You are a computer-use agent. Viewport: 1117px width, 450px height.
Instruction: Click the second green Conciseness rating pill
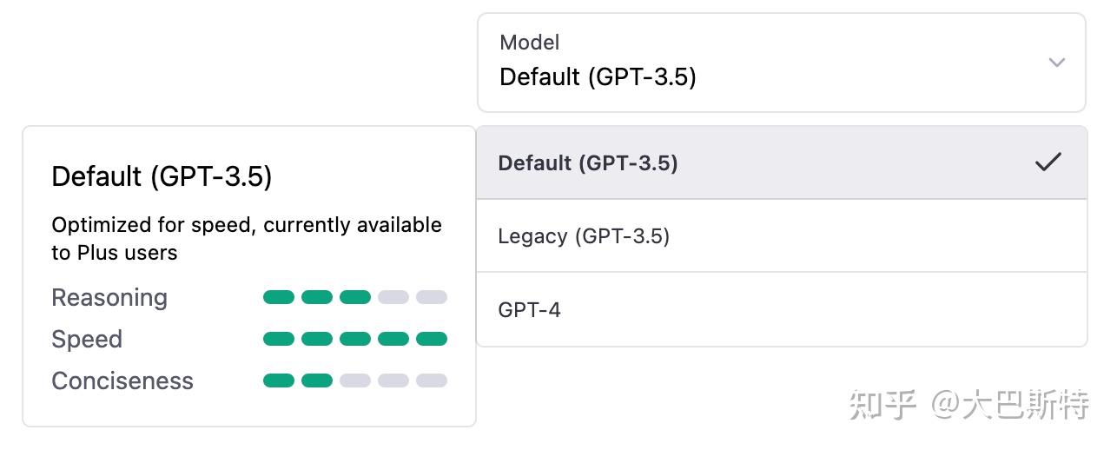coord(317,381)
